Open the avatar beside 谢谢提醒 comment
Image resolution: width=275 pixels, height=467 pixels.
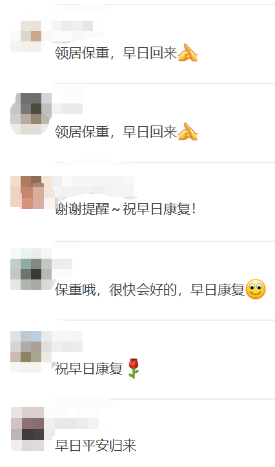point(31,192)
